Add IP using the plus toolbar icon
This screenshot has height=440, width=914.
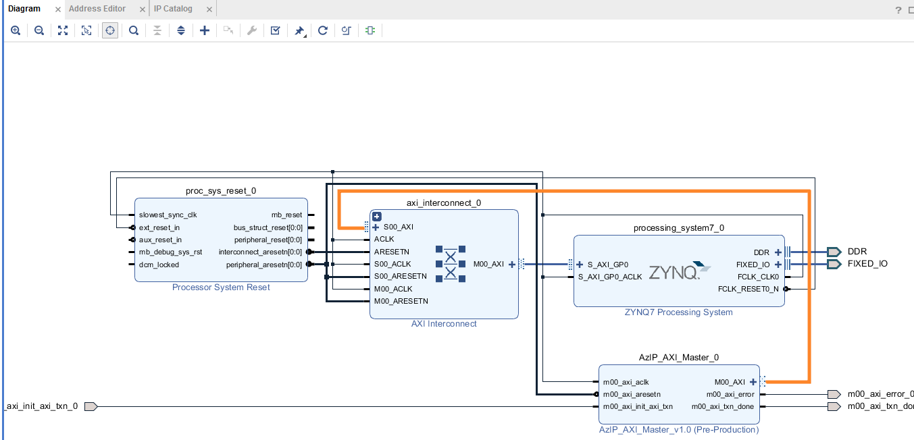[x=205, y=30]
